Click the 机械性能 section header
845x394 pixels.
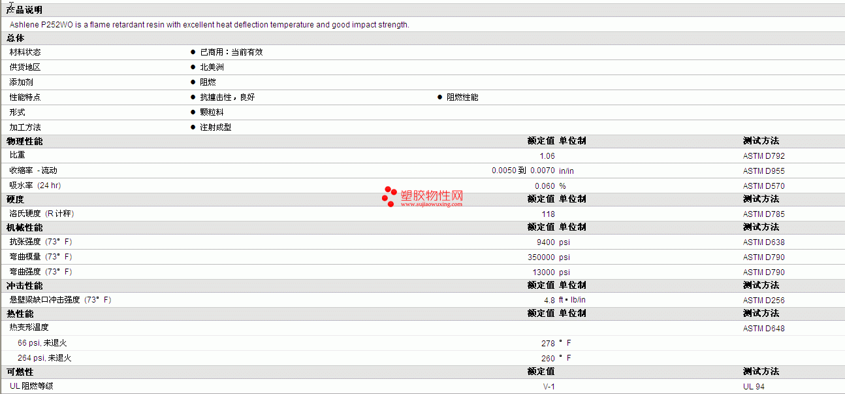point(25,227)
